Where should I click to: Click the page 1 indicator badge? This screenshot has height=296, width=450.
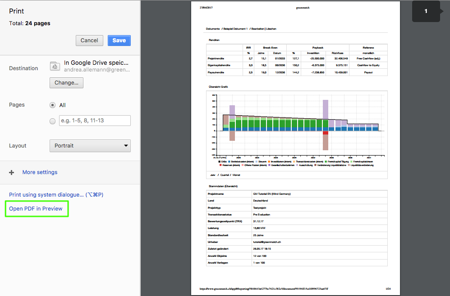pyautogui.click(x=426, y=11)
